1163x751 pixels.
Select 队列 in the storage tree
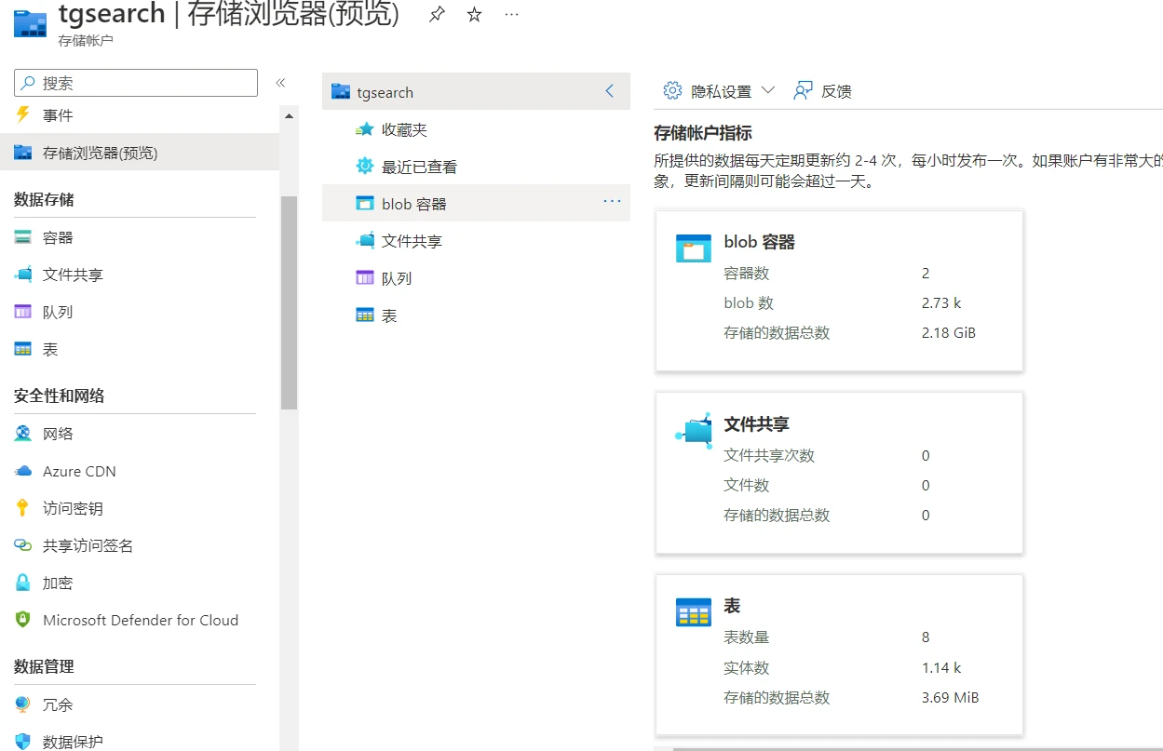click(396, 278)
